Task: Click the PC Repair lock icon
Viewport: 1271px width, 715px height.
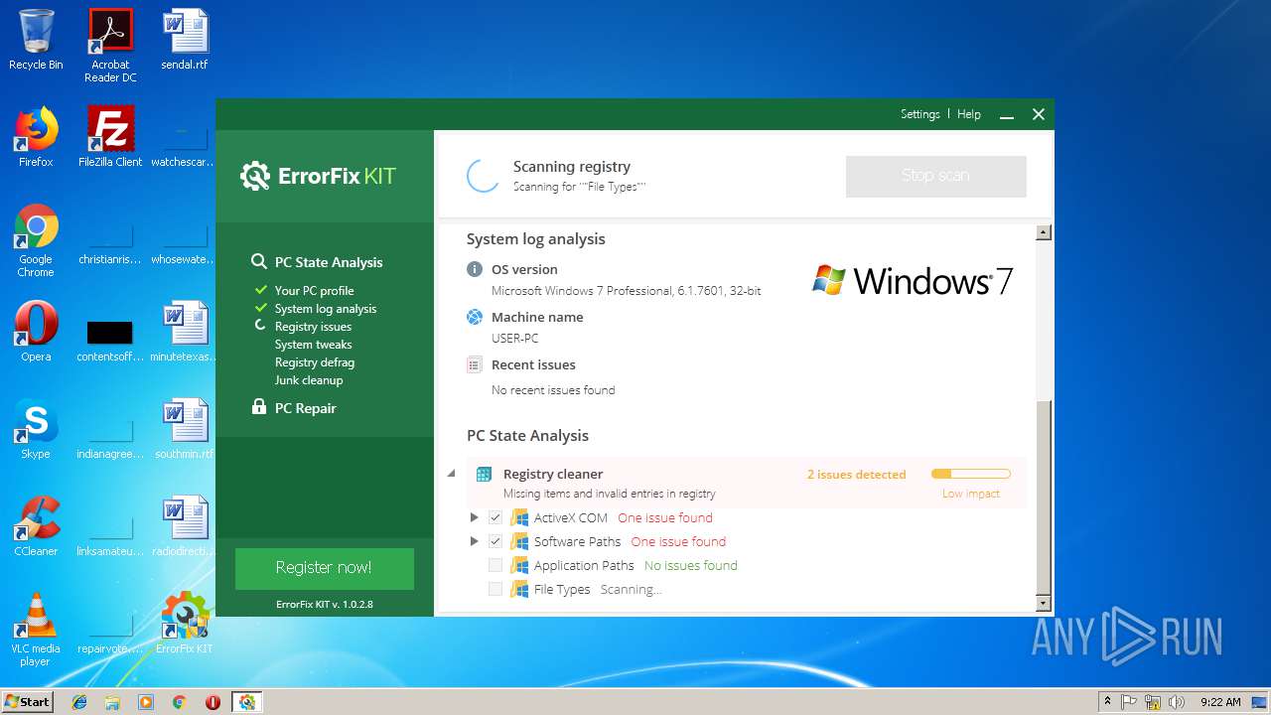Action: click(x=258, y=407)
